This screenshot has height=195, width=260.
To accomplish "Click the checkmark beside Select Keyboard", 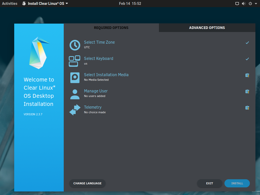I will pyautogui.click(x=247, y=59).
